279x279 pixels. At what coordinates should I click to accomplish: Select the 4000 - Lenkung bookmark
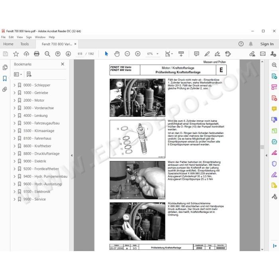[x=35, y=116]
